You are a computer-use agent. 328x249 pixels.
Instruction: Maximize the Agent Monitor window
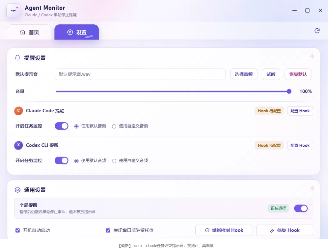point(307,11)
